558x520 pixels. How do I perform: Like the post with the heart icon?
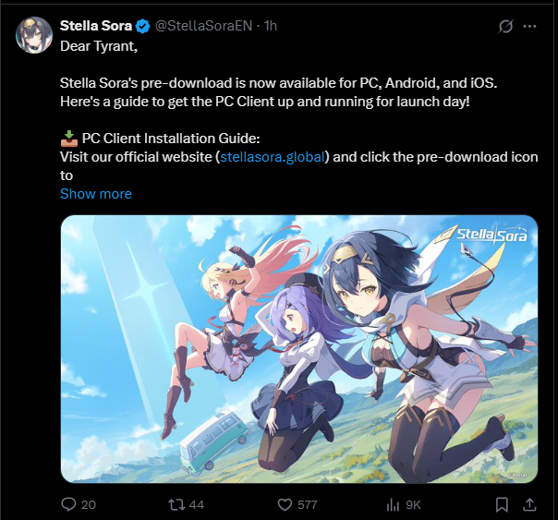tap(285, 504)
